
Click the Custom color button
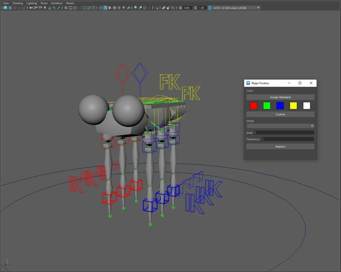(x=280, y=114)
